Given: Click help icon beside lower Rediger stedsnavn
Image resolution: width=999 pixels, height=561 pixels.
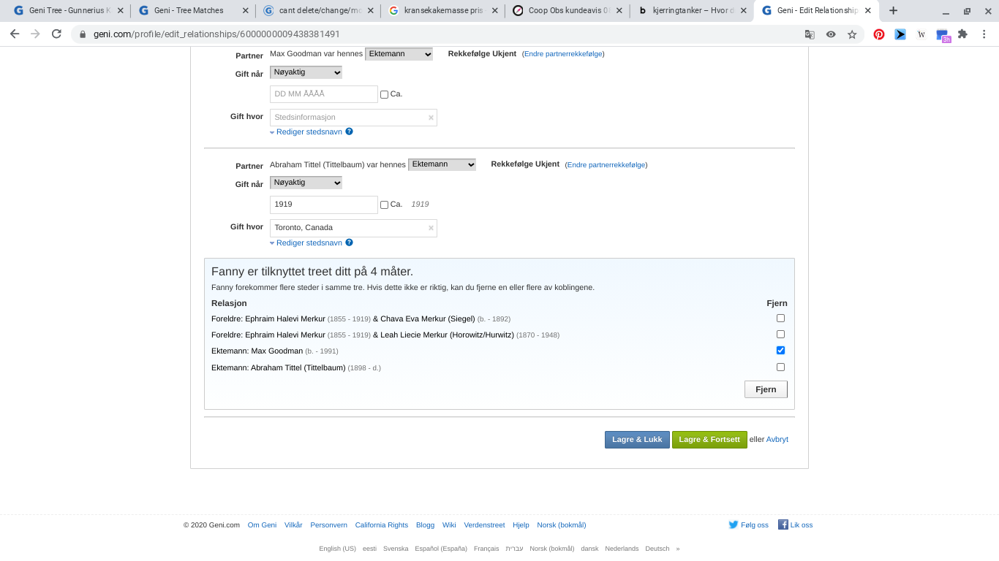Looking at the screenshot, I should pos(349,243).
